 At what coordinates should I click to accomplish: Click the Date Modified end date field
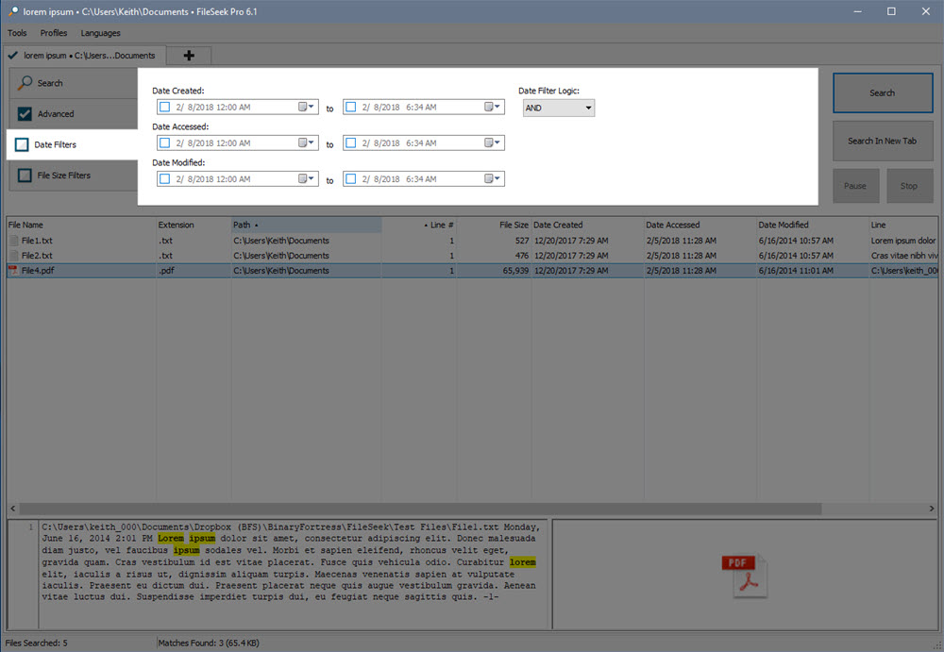423,178
